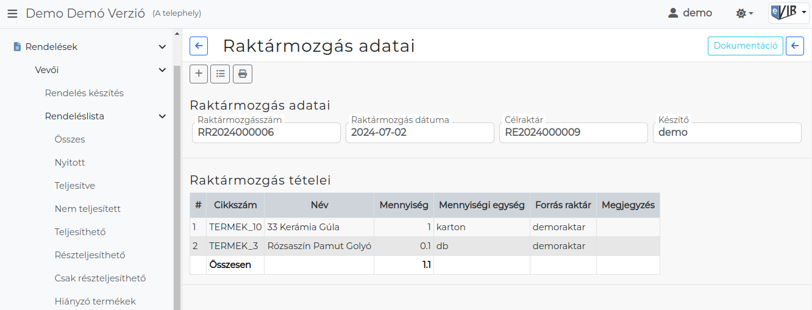This screenshot has height=310, width=812.
Task: Click the printer icon
Action: coord(243,74)
